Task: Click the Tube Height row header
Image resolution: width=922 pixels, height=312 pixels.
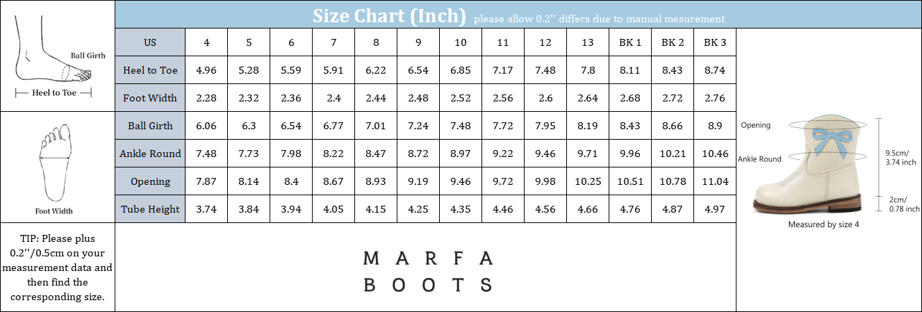Action: click(150, 209)
